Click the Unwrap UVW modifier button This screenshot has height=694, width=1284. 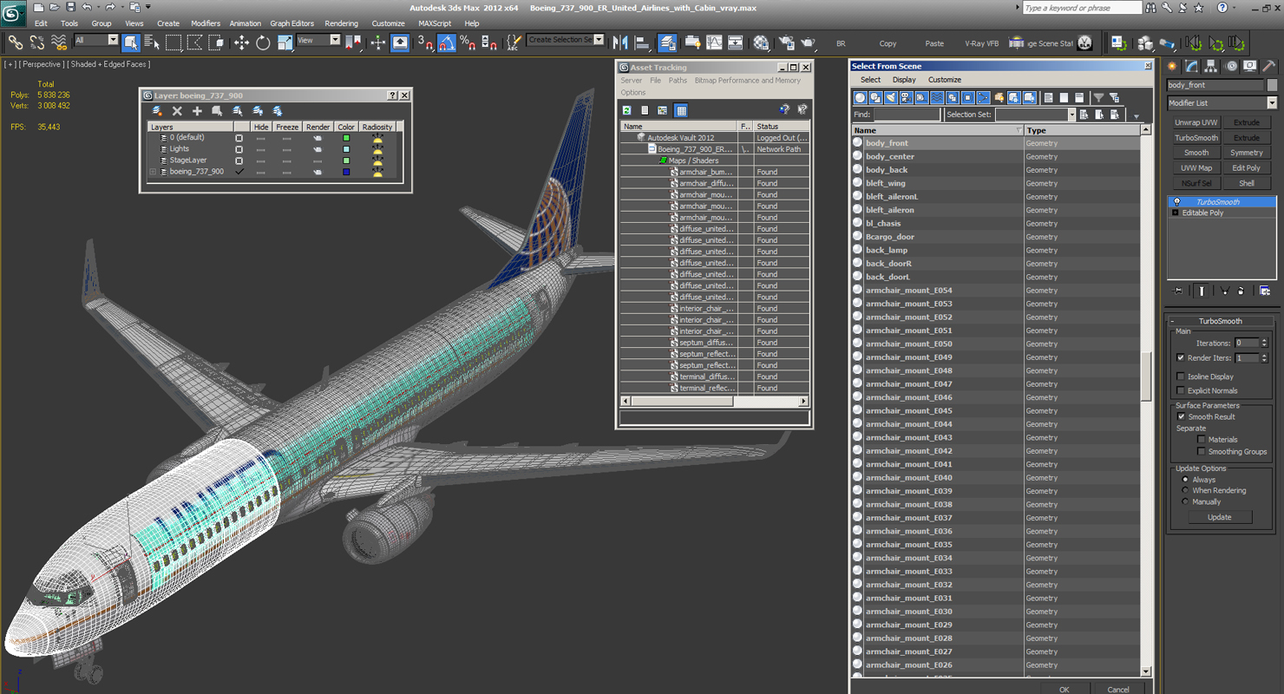(1196, 122)
